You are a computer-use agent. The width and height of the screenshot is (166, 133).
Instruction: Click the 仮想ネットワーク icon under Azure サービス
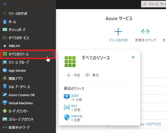coord(145,32)
